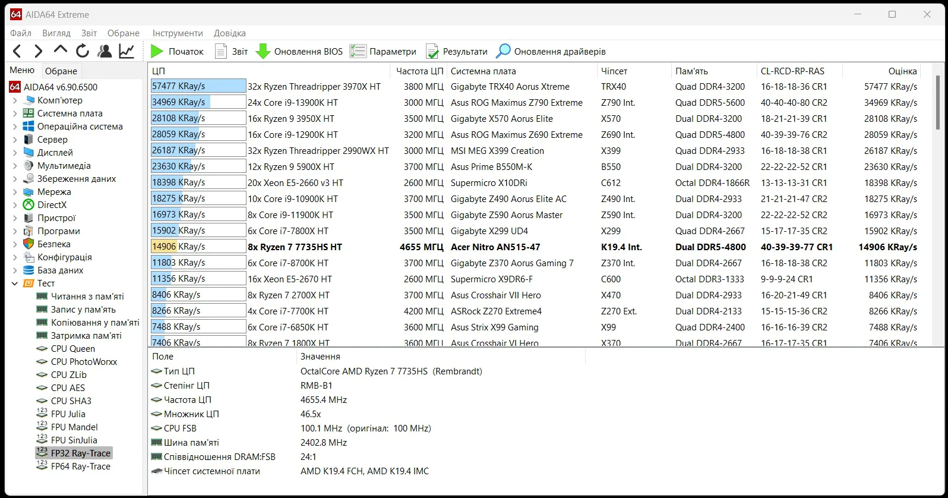Screen dimensions: 948x498
Task: Sort by the Оцінка column header
Action: 881,71
